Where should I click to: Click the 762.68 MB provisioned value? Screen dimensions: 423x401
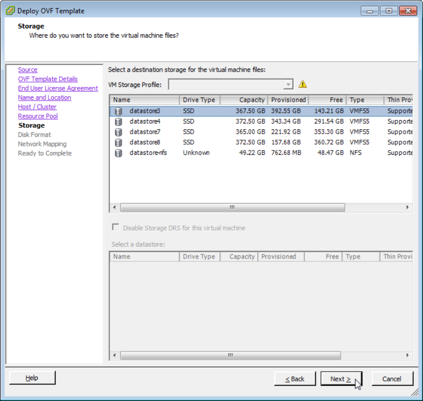[x=286, y=153]
